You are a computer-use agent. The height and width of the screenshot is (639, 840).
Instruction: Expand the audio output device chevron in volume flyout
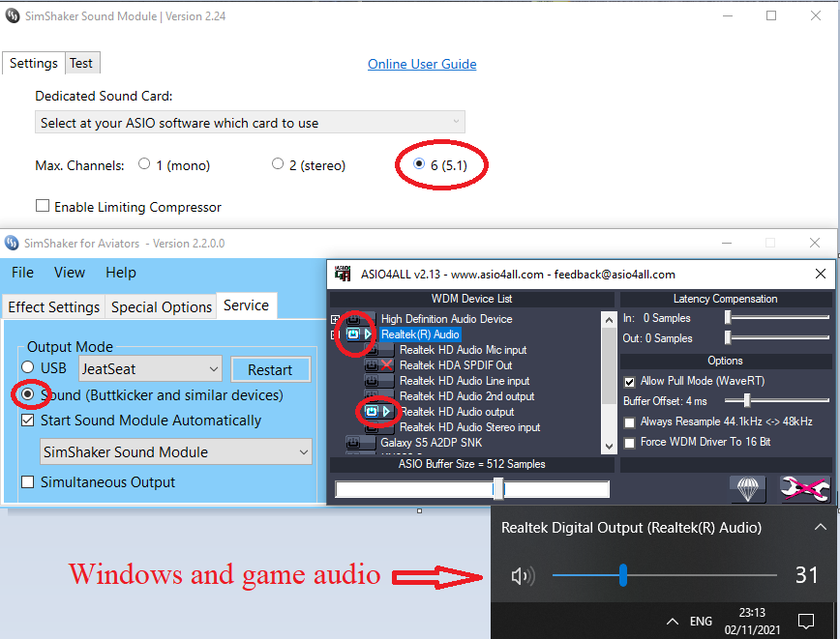coord(821,527)
